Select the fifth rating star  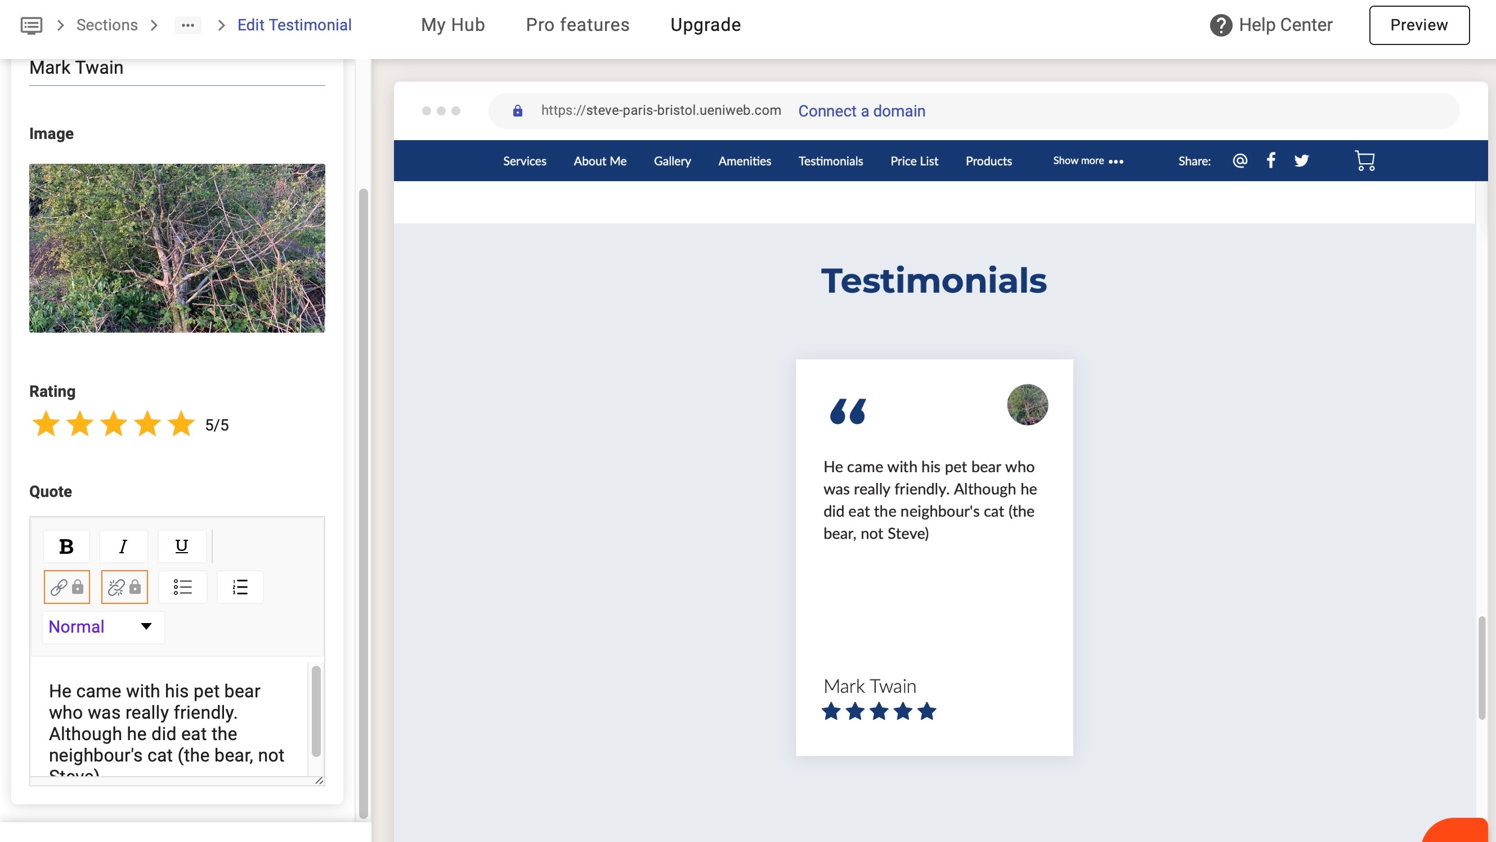181,423
